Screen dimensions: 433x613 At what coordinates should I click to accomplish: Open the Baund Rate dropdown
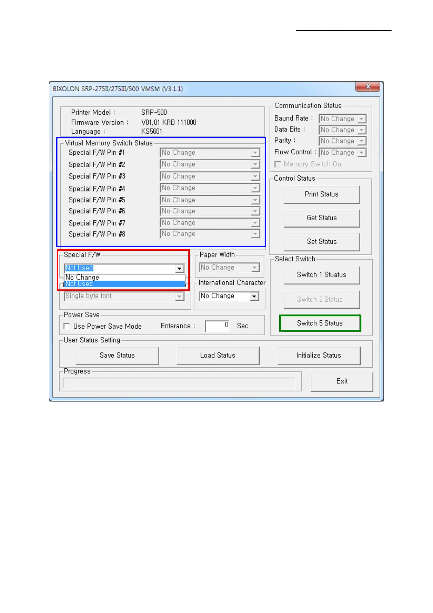pyautogui.click(x=342, y=119)
